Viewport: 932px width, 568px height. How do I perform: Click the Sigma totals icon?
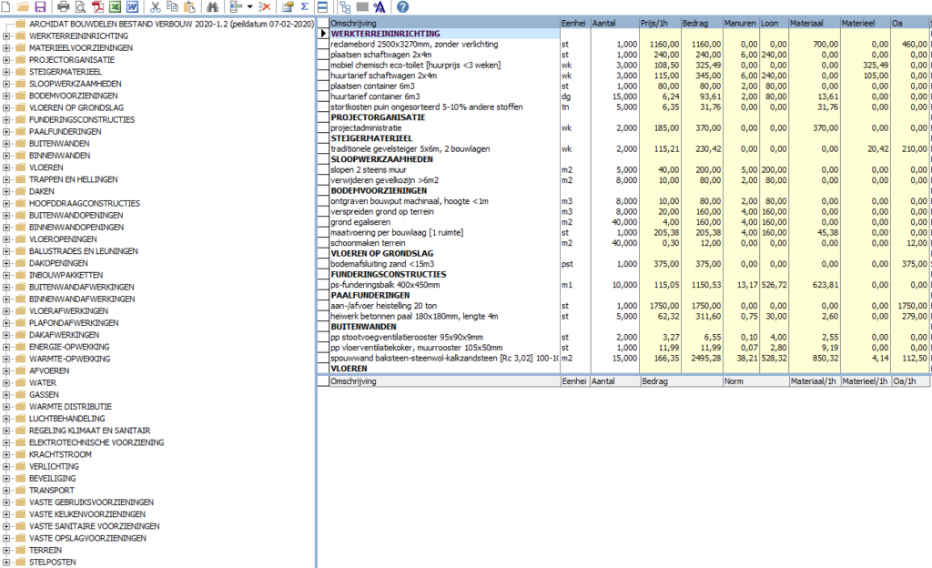(x=304, y=6)
